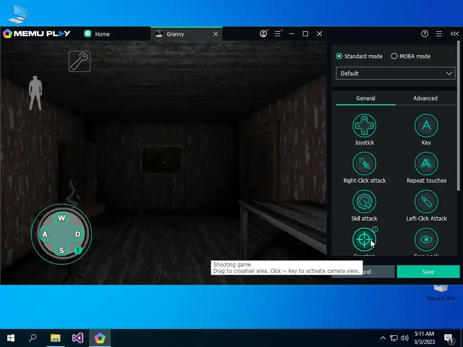This screenshot has height=347, width=463.
Task: Save the key mapping settings
Action: (x=428, y=272)
